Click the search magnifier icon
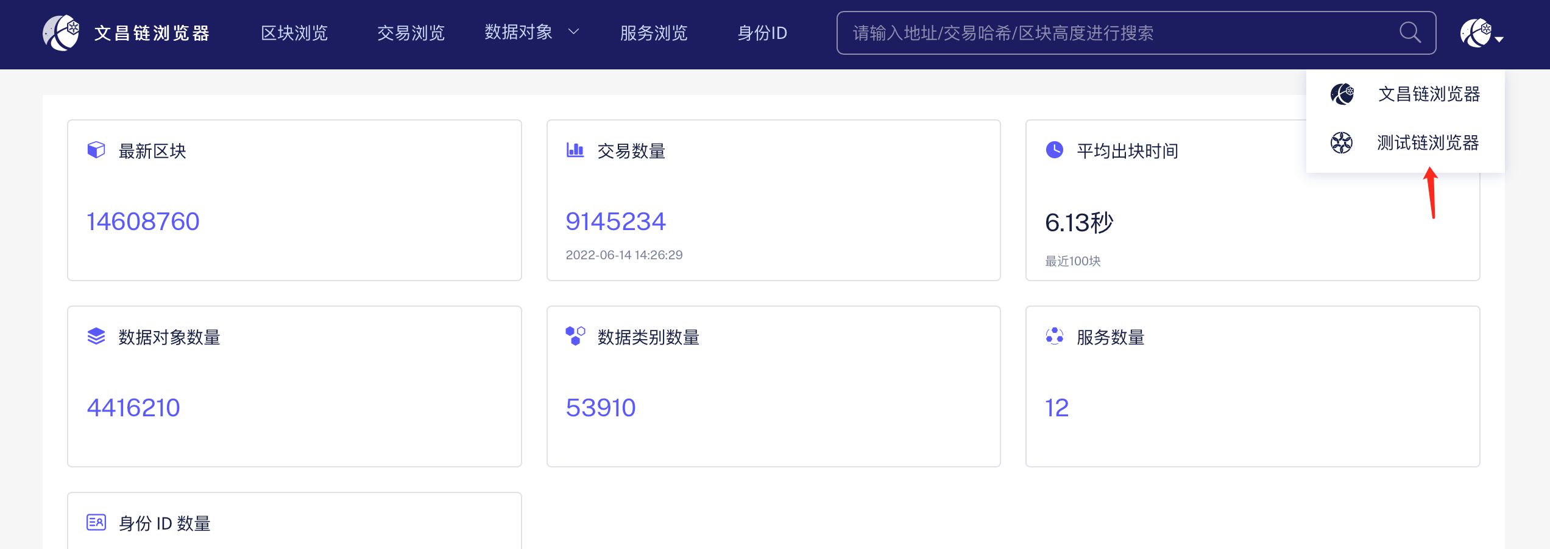The width and height of the screenshot is (1550, 549). pos(1409,32)
